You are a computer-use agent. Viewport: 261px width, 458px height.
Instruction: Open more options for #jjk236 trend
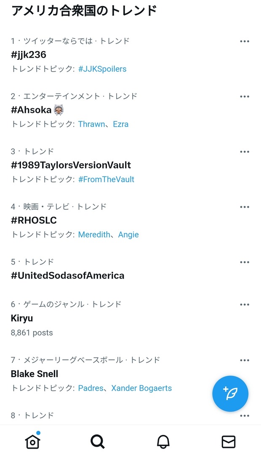(245, 41)
